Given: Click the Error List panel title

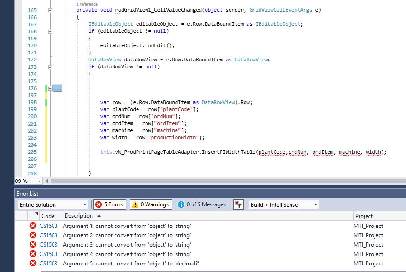Looking at the screenshot, I should pos(27,194).
